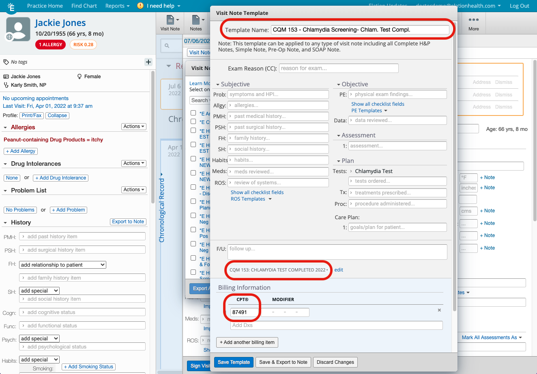Screen dimensions: 537x374
Task: Open PE Templates dropdown
Action: click(369, 111)
